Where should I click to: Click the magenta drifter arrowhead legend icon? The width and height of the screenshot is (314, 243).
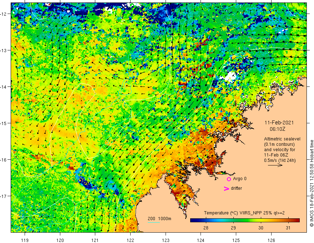tap(226, 188)
